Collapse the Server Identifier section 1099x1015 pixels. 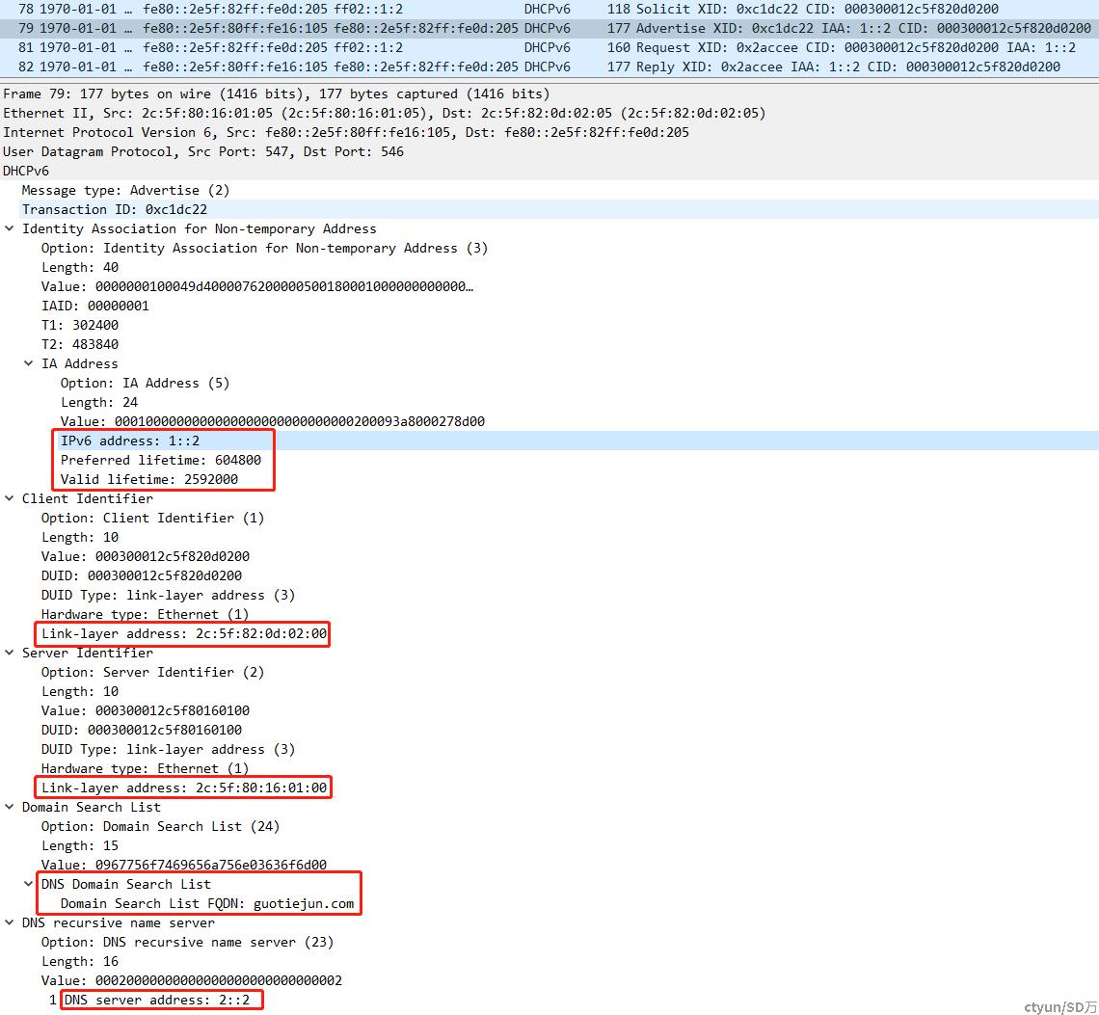click(9, 653)
